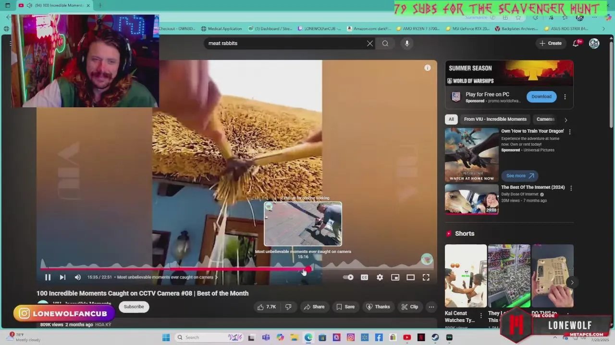The width and height of the screenshot is (615, 345).
Task: Open Netflix from the taskbar
Action: pyautogui.click(x=421, y=337)
